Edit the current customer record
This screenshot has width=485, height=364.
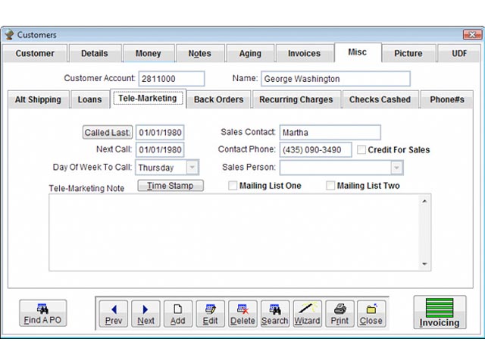point(211,313)
